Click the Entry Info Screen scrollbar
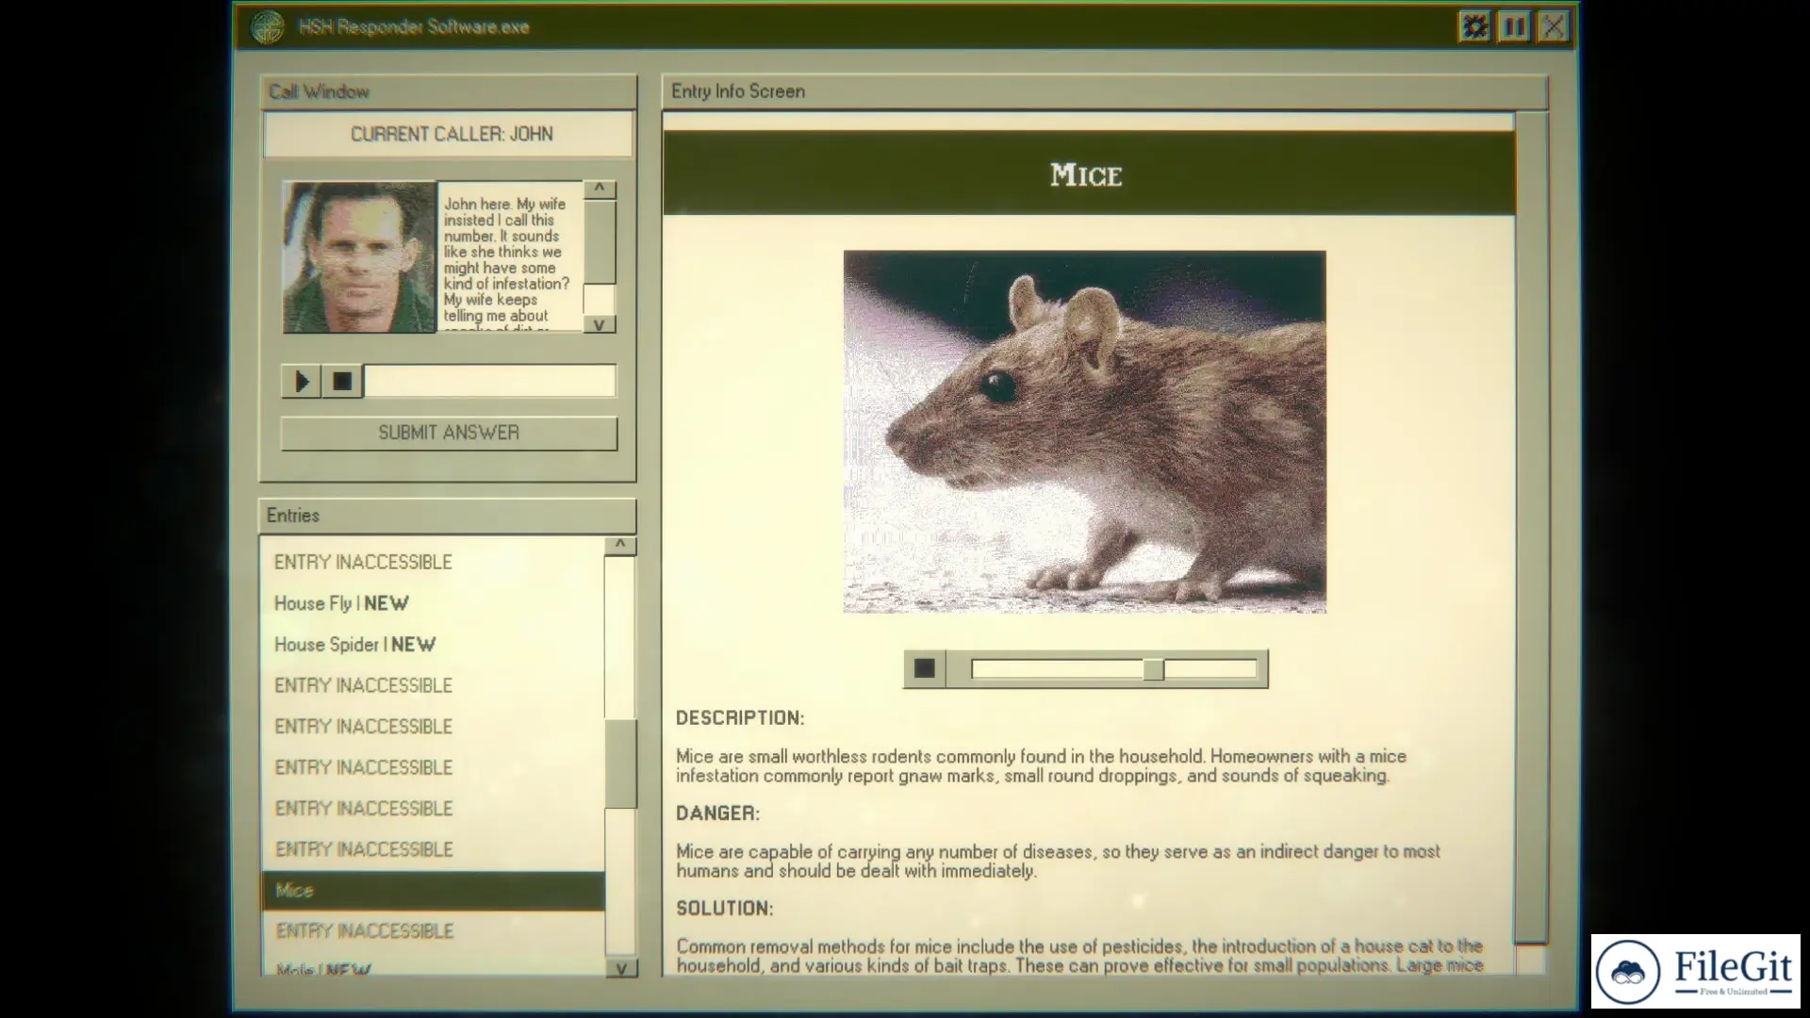 coord(1531,528)
